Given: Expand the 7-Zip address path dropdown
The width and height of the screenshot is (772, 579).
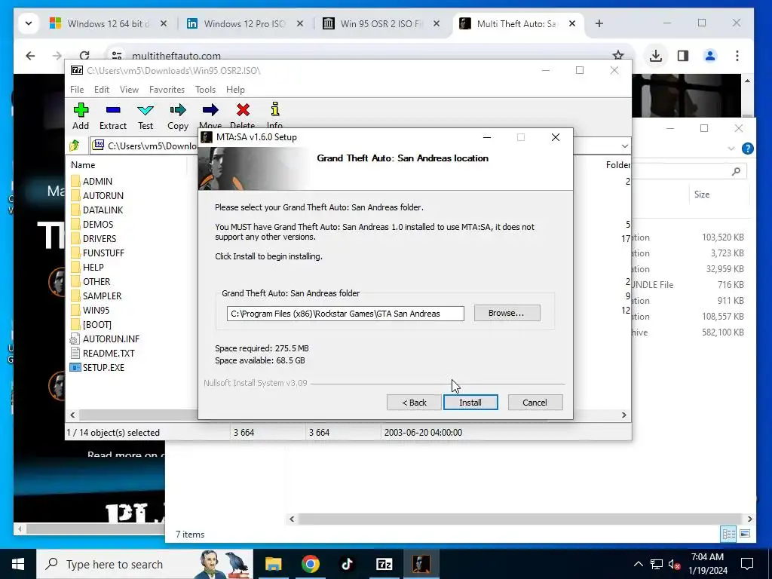Looking at the screenshot, I should coord(624,146).
